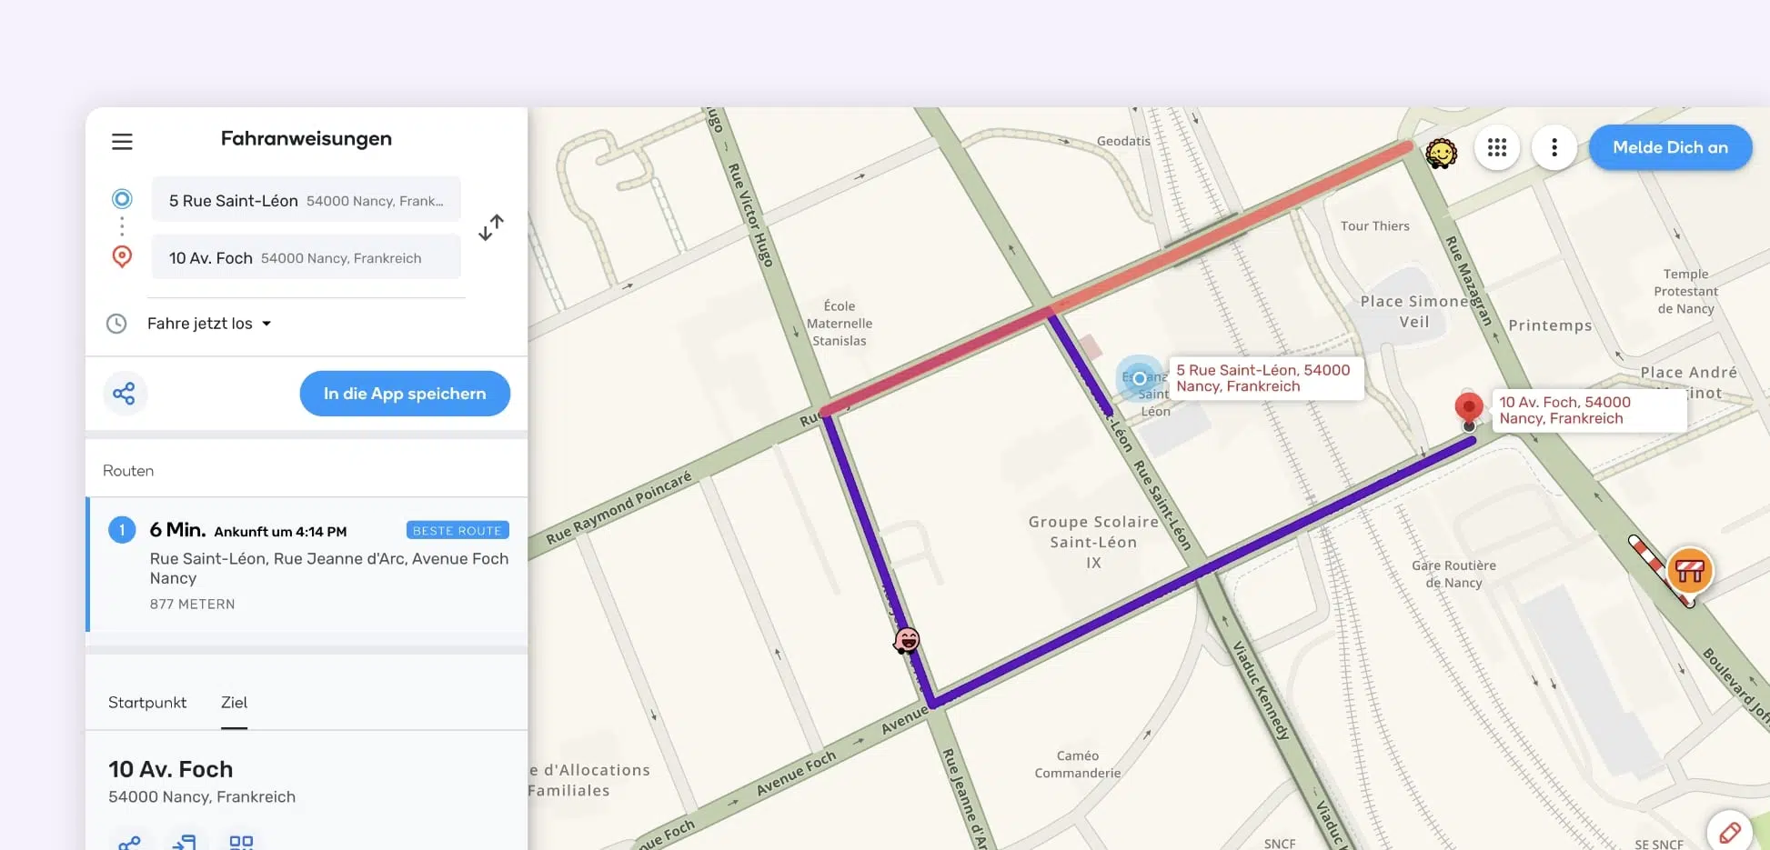Open the three-dot more options menu

coord(1554,147)
